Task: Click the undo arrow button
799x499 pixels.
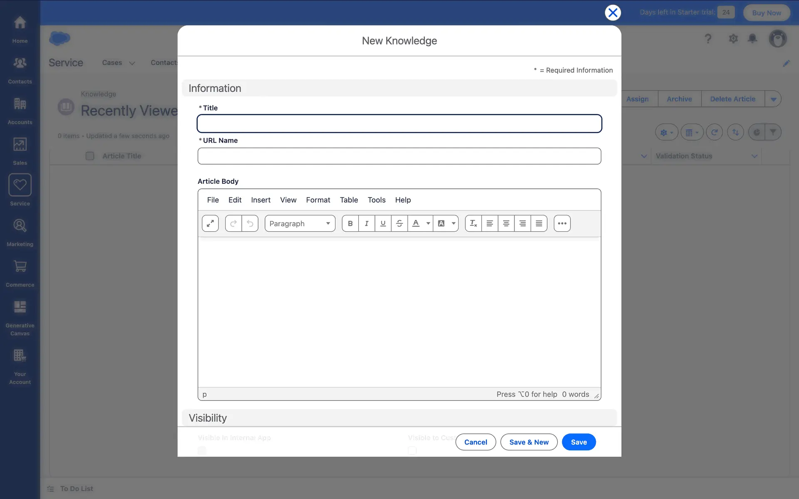Action: point(250,223)
